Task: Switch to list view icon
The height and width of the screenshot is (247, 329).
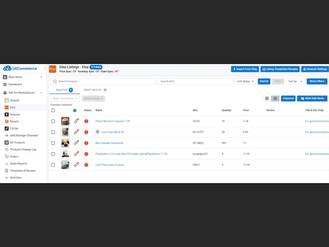Action: [275, 98]
